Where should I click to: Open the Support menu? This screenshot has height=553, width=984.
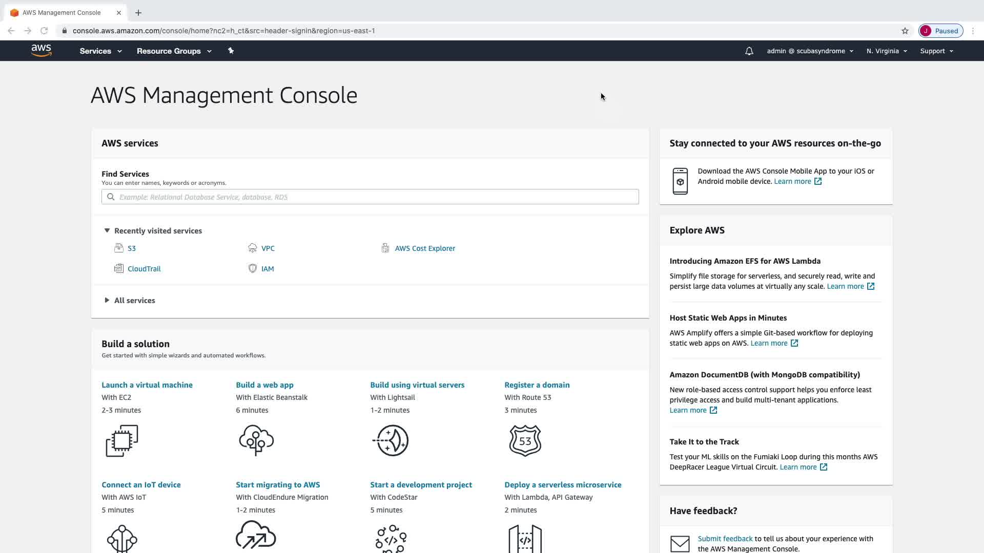(x=936, y=51)
